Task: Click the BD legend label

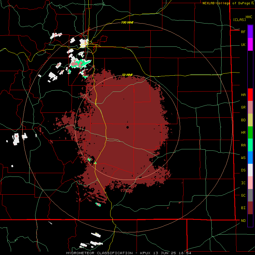Action: (243, 120)
